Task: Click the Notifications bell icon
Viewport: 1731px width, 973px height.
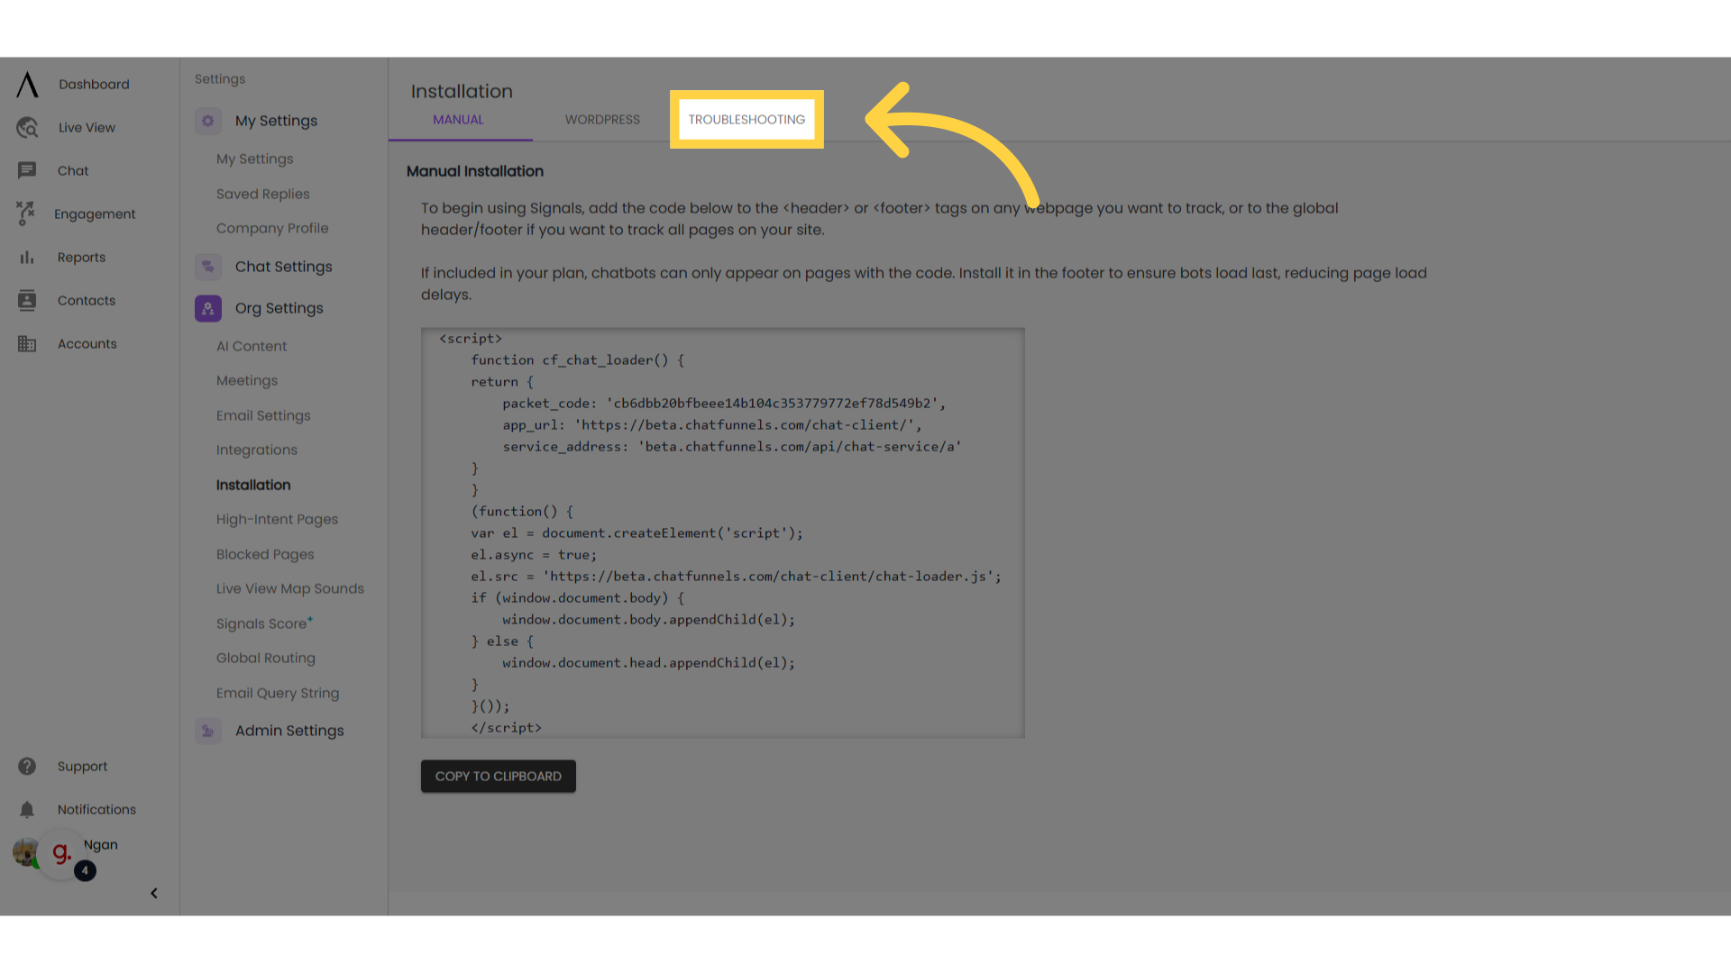Action: point(27,809)
